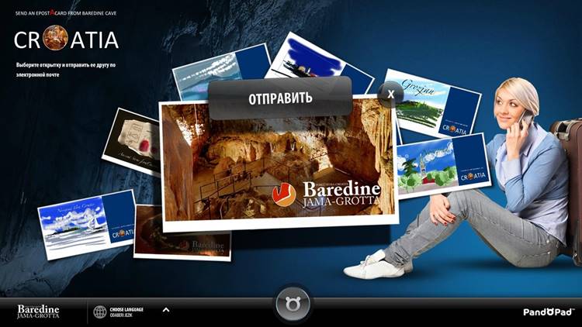Click the Russian instruction text 'Выберите открытку'
This screenshot has height=327, width=582.
65,70
